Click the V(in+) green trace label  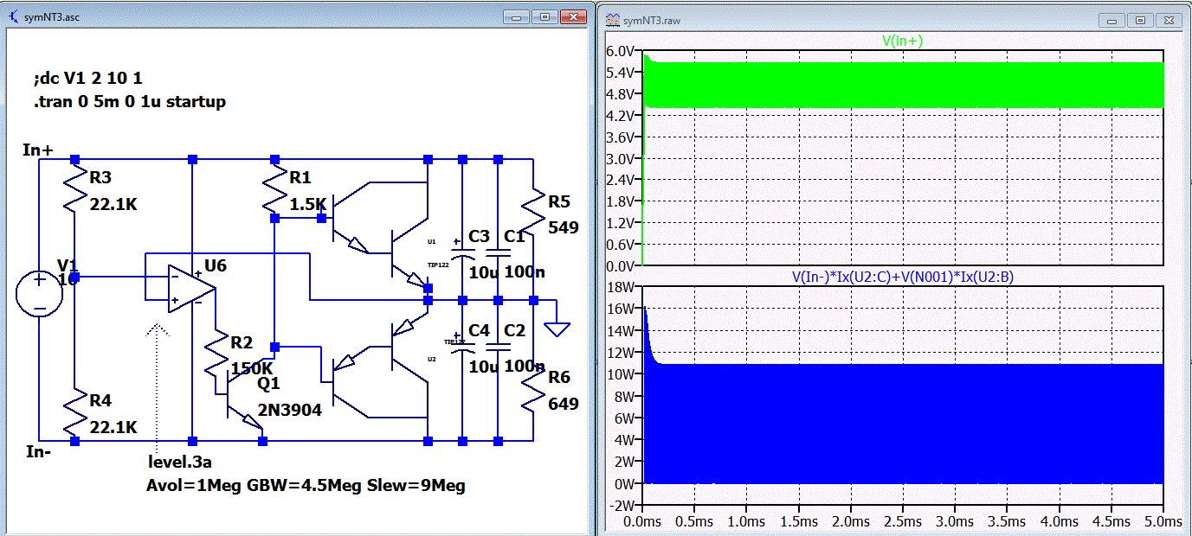coord(902,39)
